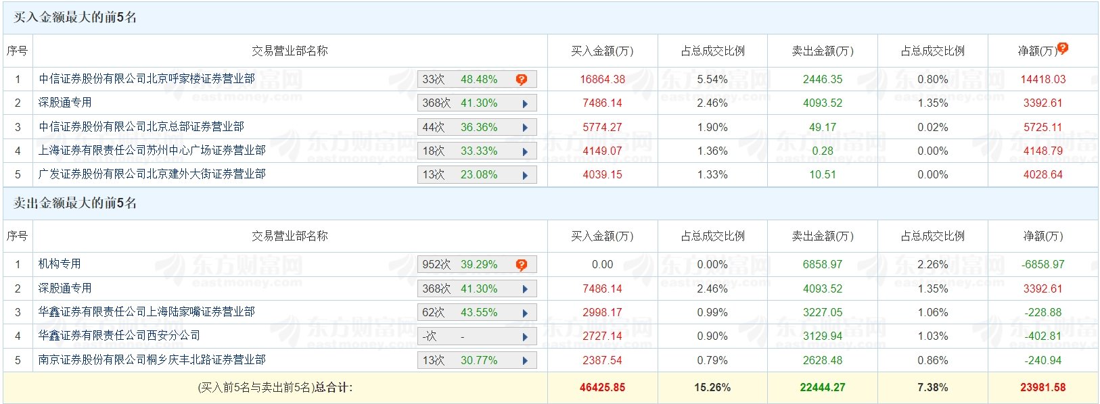Viewport: 1100px width, 404px height.
Task: Click the 深股通专用 arrow in the top sellers table
Action: (x=525, y=289)
